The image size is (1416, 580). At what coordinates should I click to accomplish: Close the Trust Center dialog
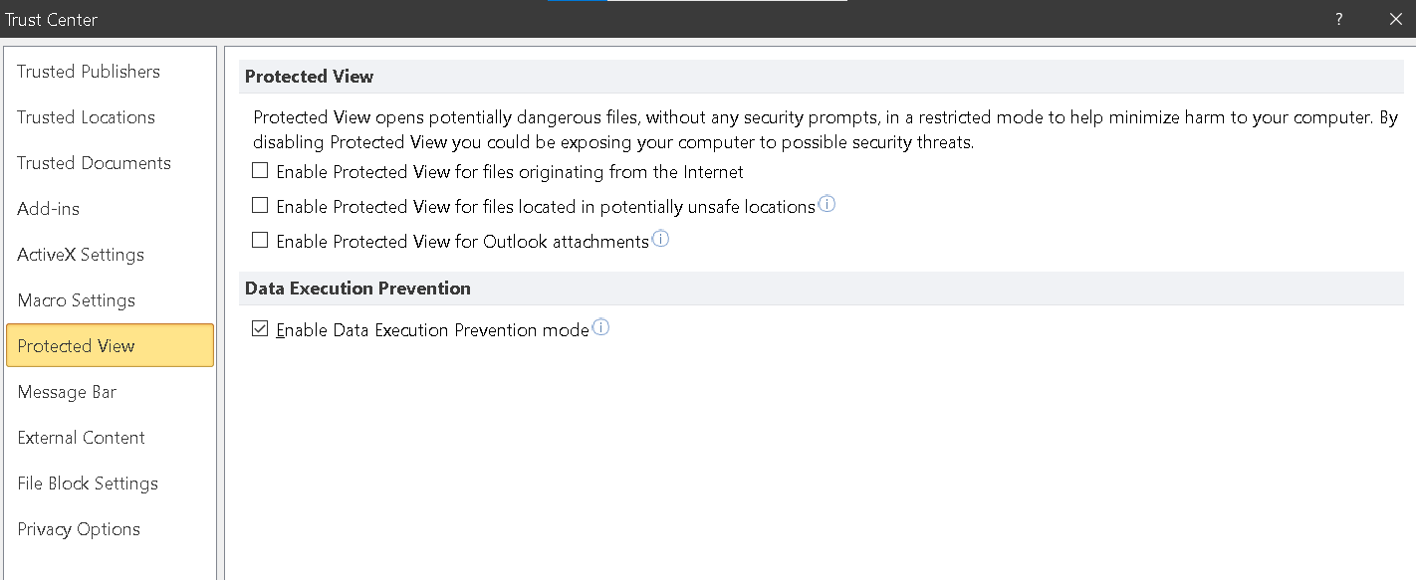pos(1395,19)
